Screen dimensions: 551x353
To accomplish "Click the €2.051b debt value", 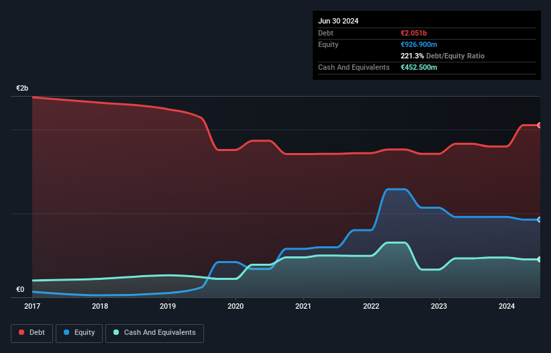I will pyautogui.click(x=413, y=33).
